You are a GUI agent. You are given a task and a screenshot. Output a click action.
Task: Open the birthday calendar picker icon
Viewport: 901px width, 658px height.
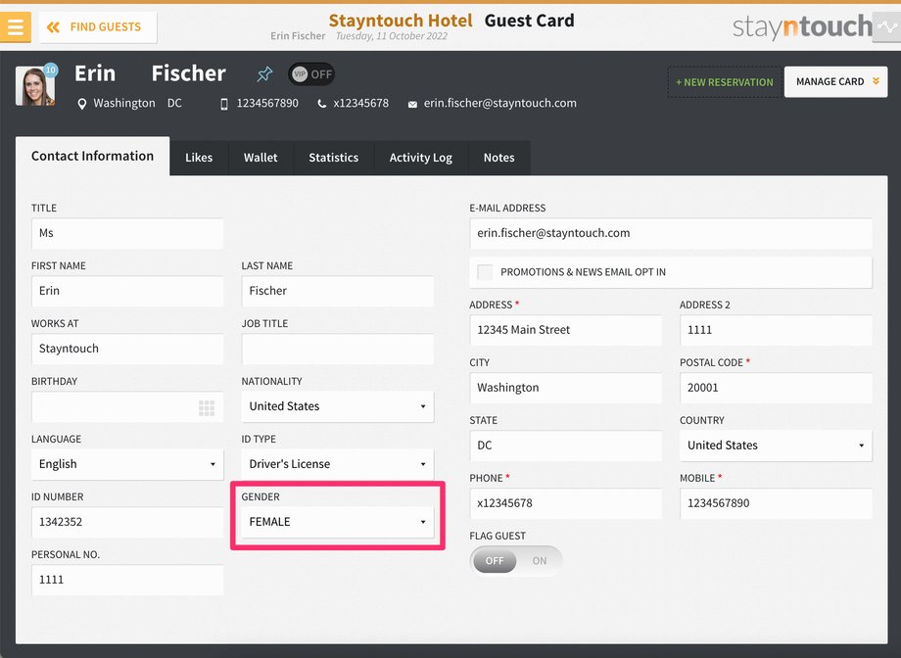[207, 408]
